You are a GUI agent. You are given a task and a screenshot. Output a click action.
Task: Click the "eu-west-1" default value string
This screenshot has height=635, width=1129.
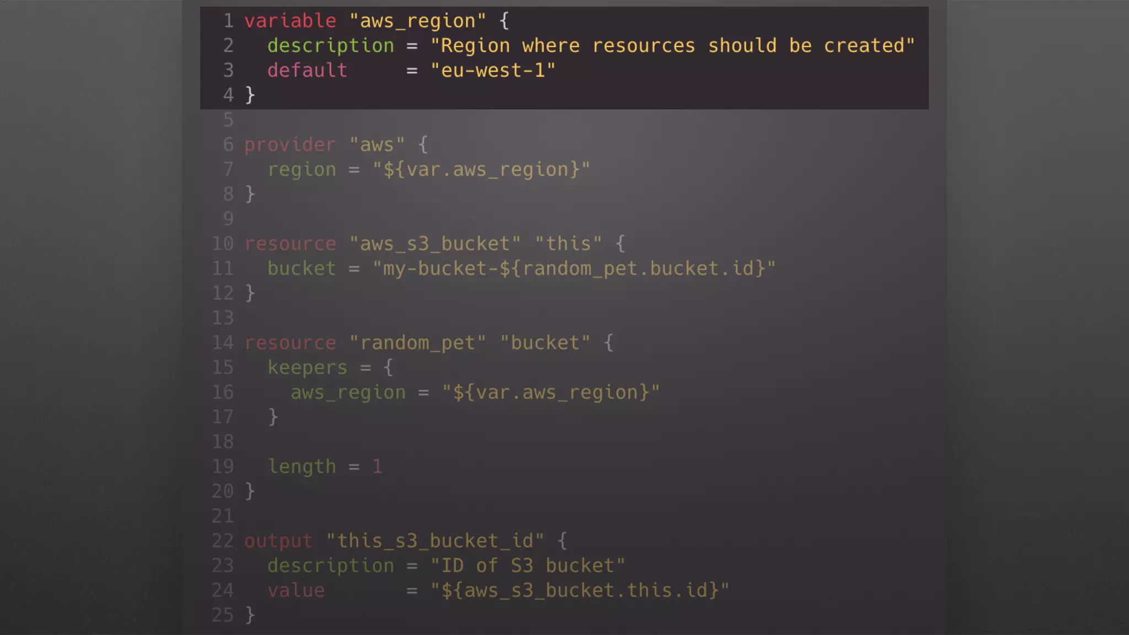point(493,71)
